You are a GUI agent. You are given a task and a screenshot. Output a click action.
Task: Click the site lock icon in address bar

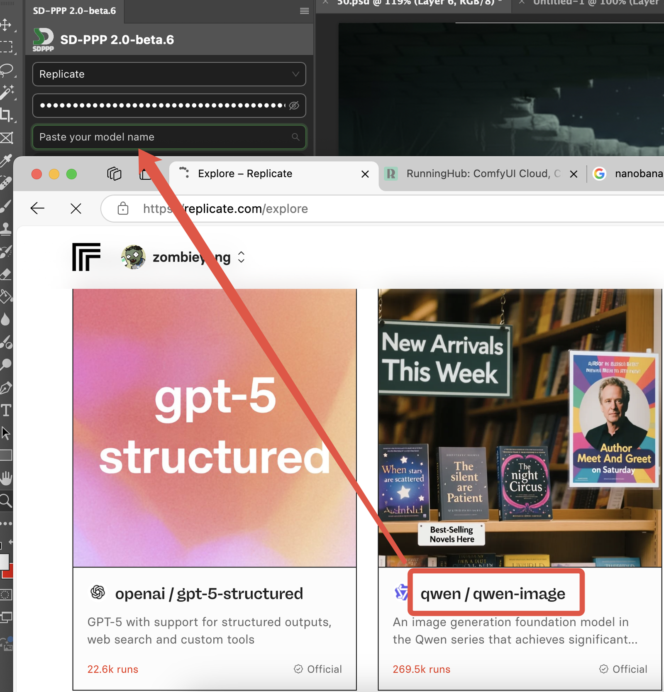pos(123,208)
